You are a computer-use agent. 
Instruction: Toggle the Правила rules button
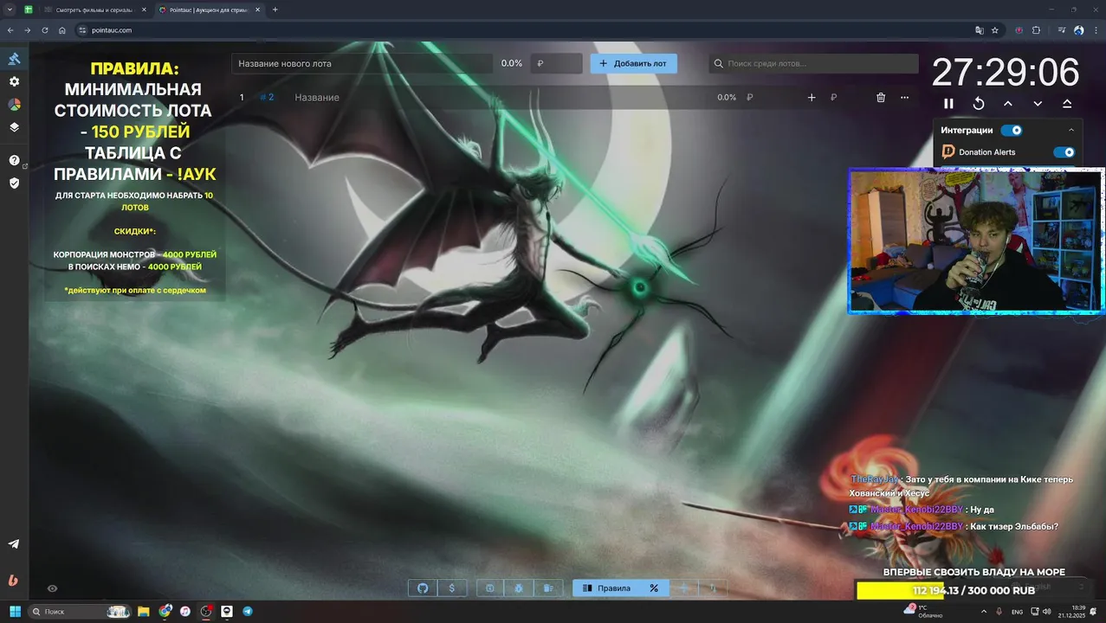tap(606, 588)
